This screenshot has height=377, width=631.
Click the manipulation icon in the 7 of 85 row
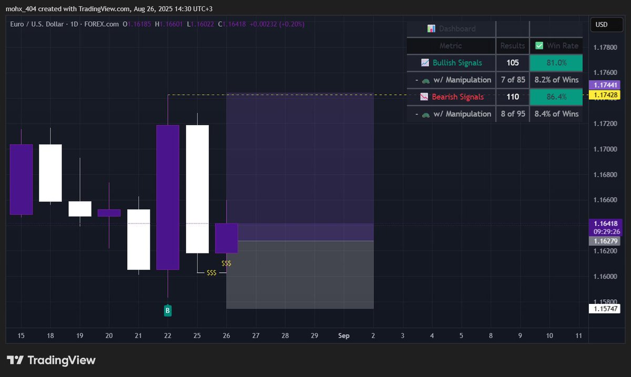pyautogui.click(x=425, y=80)
